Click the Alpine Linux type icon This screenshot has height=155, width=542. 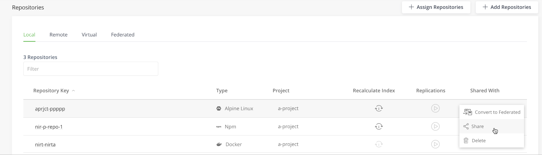click(219, 108)
